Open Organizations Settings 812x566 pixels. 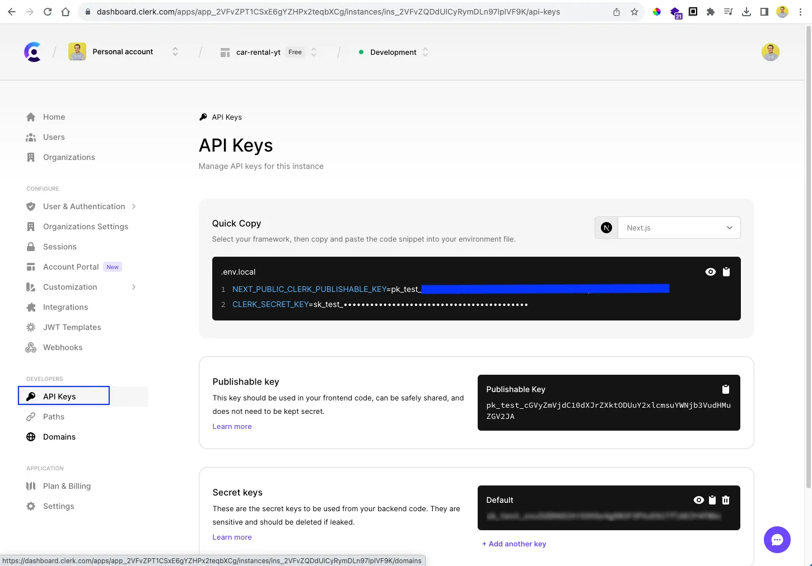click(86, 227)
